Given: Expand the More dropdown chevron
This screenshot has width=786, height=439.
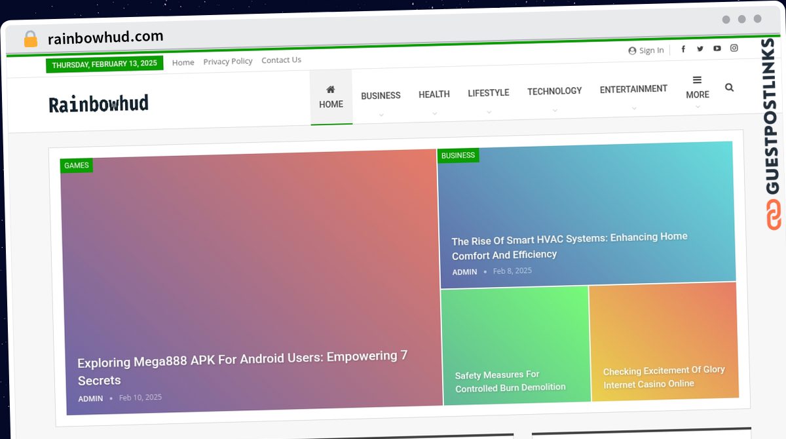Looking at the screenshot, I should (x=698, y=107).
